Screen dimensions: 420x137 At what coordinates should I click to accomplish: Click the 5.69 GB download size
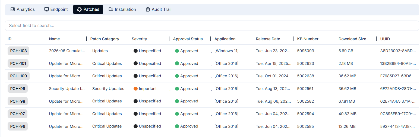[x=346, y=51]
